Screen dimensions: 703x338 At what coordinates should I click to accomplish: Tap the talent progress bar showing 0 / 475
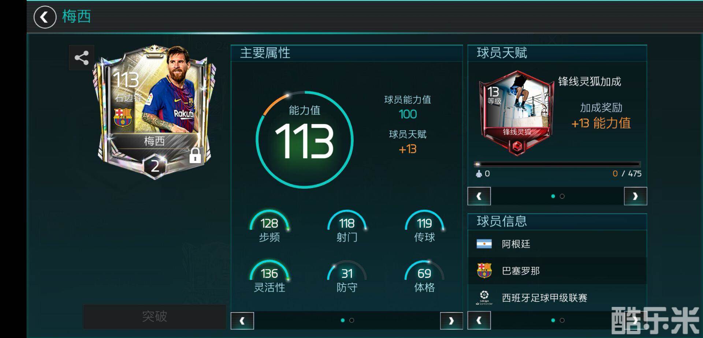point(557,164)
